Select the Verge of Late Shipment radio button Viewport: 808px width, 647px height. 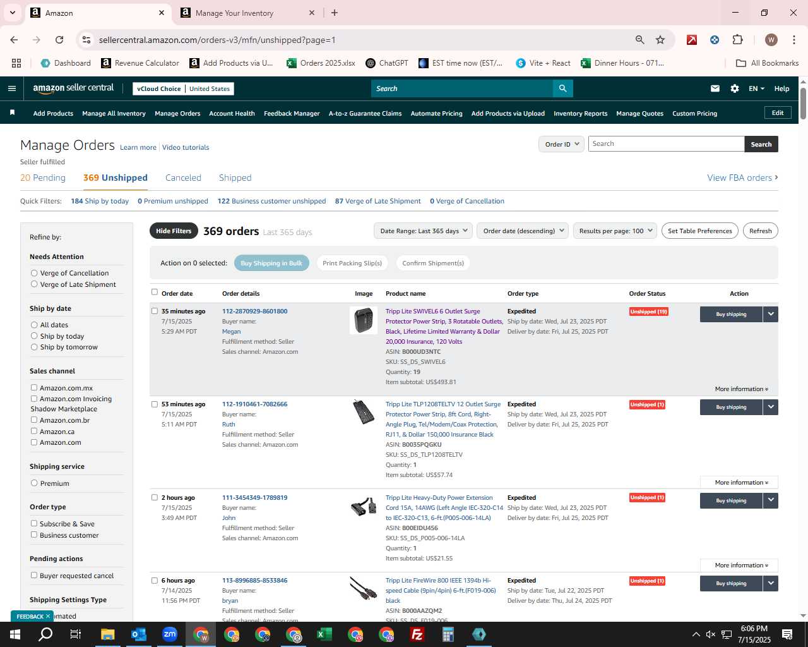(x=34, y=284)
